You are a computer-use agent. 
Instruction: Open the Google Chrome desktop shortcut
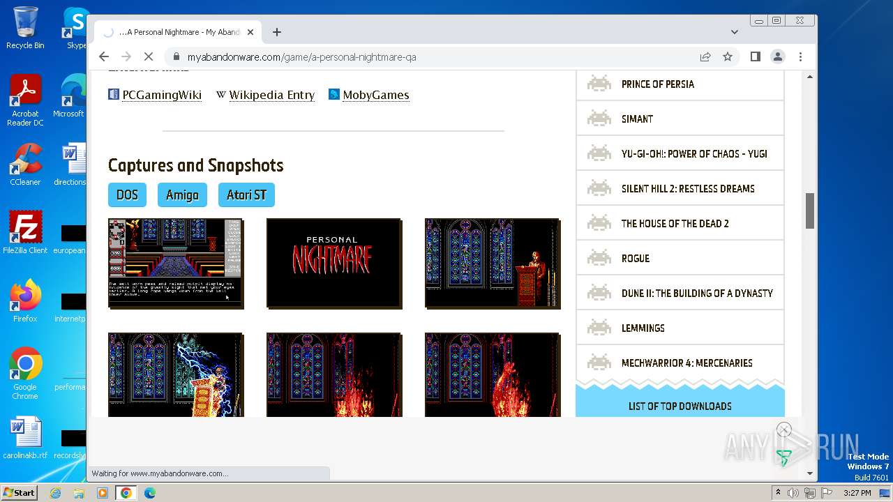coord(25,373)
